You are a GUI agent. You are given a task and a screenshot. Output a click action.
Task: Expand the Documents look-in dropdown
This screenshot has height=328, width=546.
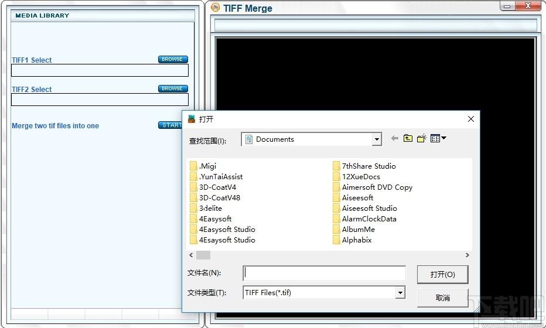pyautogui.click(x=377, y=139)
